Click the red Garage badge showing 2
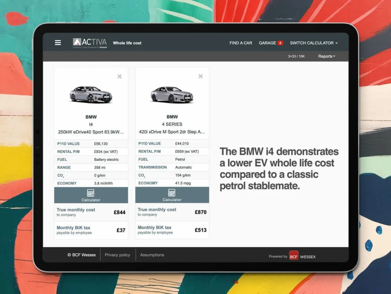The width and height of the screenshot is (391, 294). click(280, 43)
